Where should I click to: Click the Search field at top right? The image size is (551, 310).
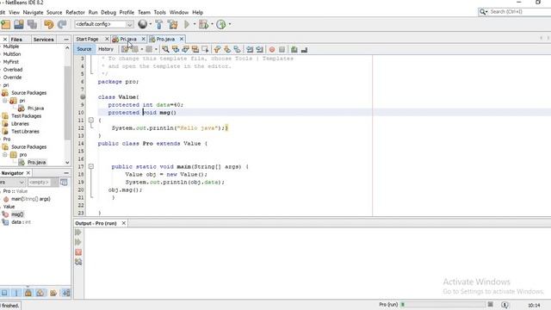click(x=515, y=11)
